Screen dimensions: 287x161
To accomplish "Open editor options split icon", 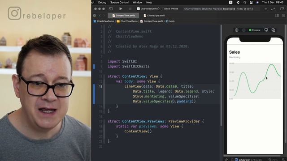I will (277, 16).
